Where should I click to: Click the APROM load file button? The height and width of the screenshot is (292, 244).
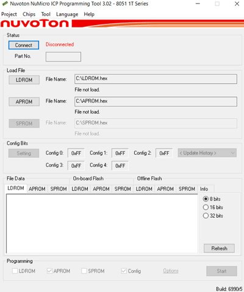24,102
